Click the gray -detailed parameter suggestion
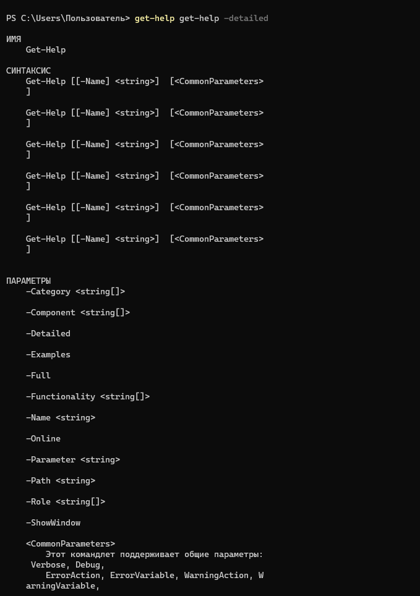Viewport: 420px width, 596px height. [246, 19]
